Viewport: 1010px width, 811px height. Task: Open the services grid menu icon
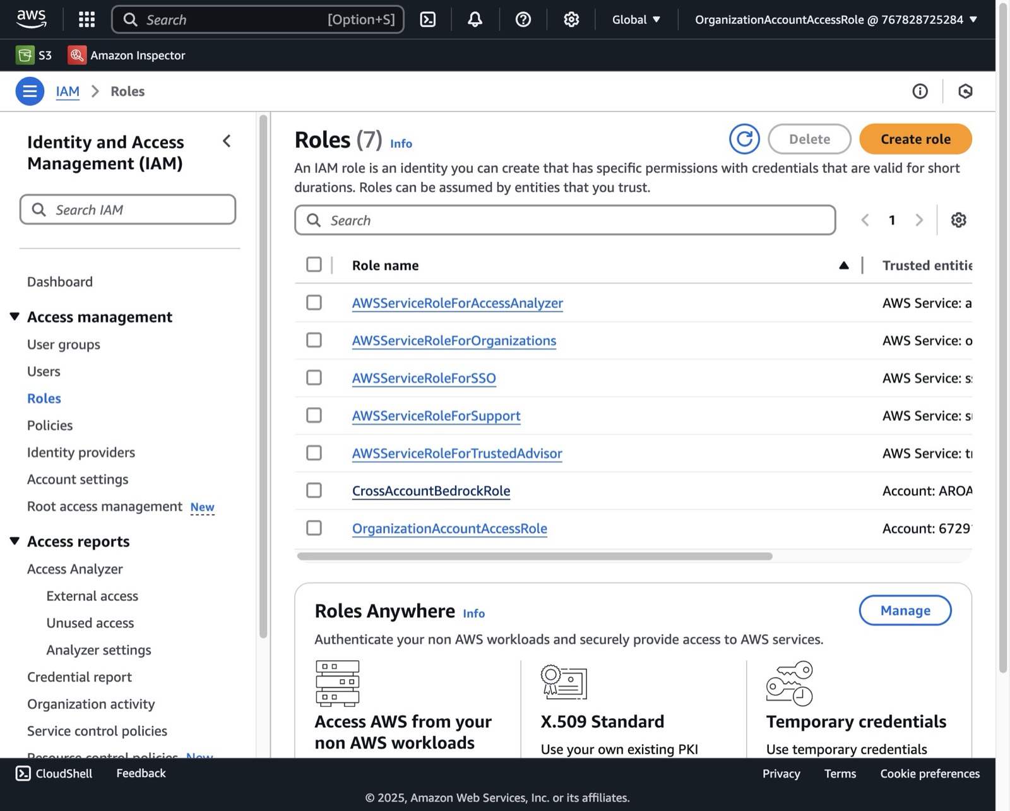(86, 20)
